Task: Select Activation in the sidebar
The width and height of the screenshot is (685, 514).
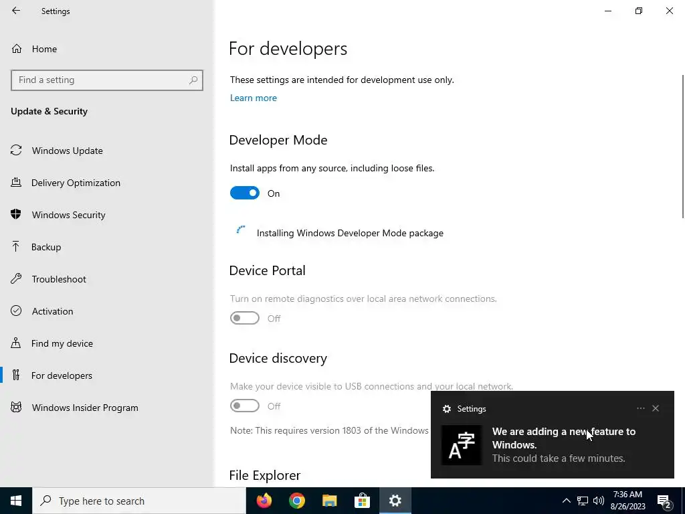Action: point(52,311)
